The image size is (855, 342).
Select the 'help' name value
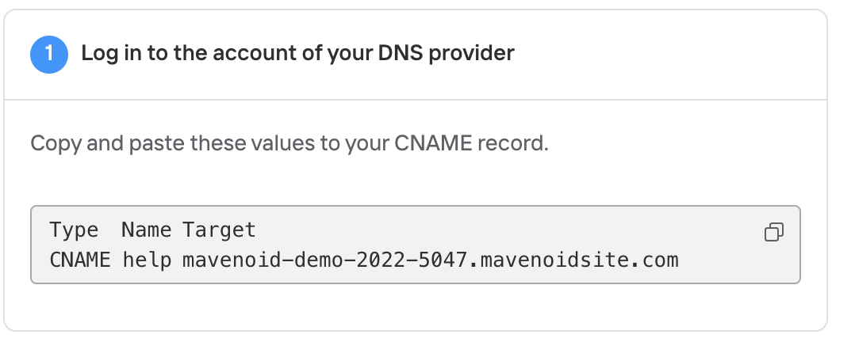pos(146,260)
